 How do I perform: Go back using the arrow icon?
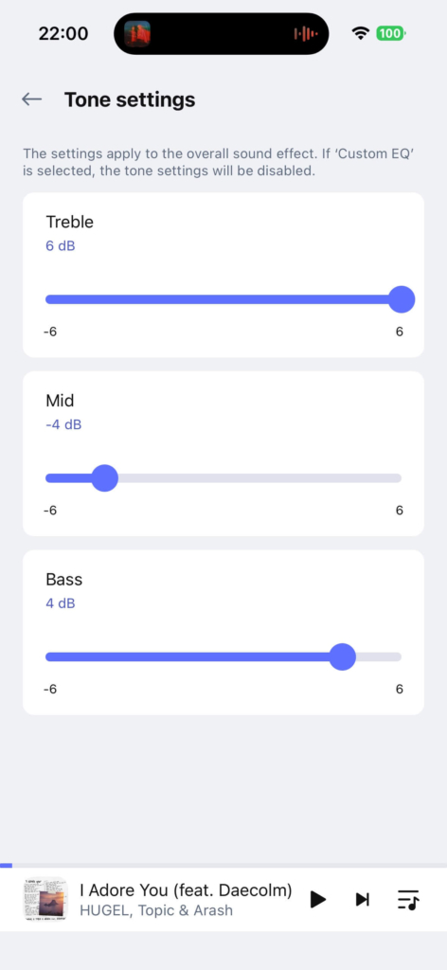(31, 99)
